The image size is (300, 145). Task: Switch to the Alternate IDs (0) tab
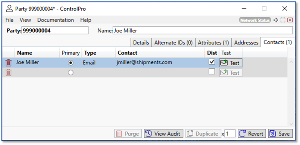click(x=173, y=43)
